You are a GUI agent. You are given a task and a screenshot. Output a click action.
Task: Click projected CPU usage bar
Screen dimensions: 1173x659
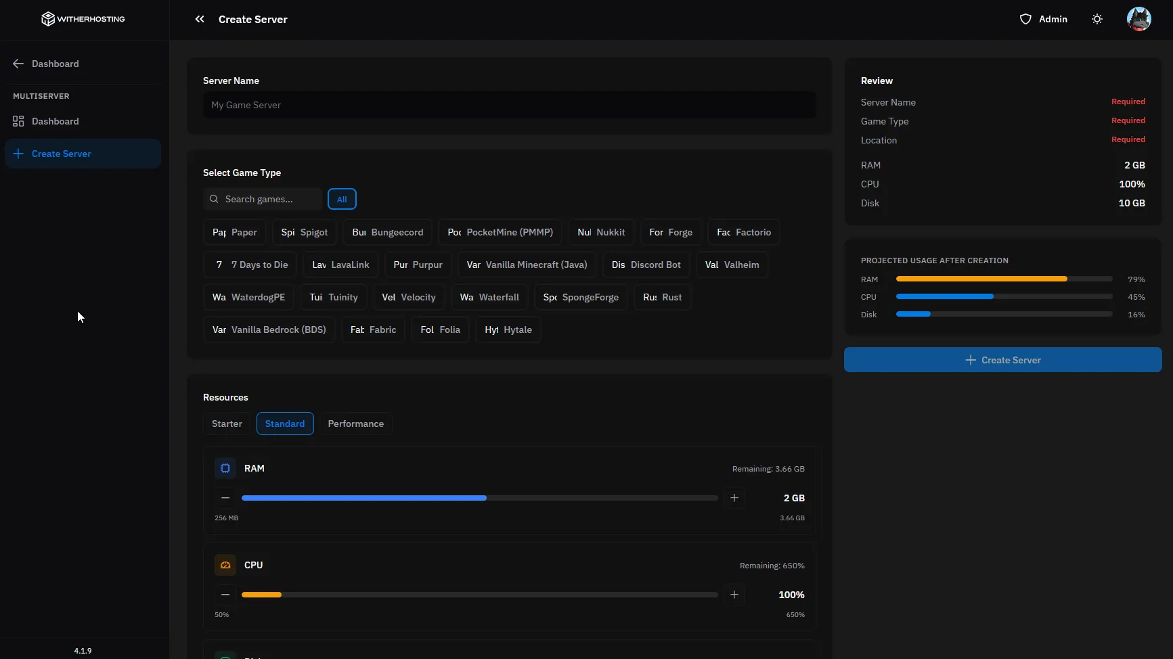[x=1004, y=296]
